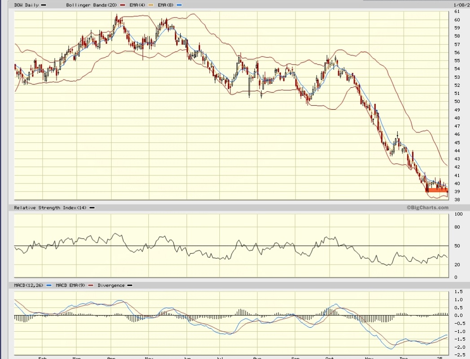470x359 pixels.
Task: Select the "MACD EMA(9)" legend label
Action: [x=70, y=286]
